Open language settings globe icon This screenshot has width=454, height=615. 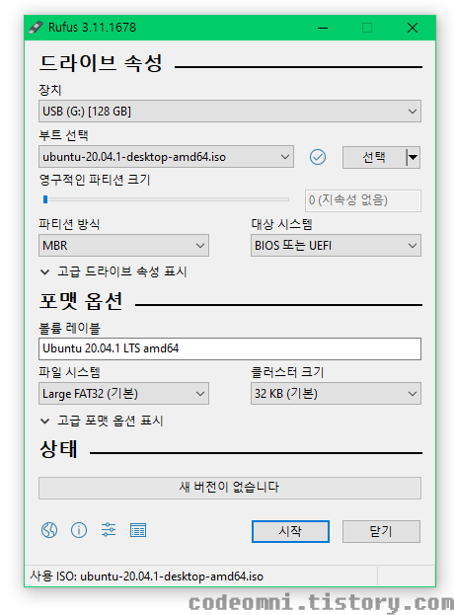49,530
